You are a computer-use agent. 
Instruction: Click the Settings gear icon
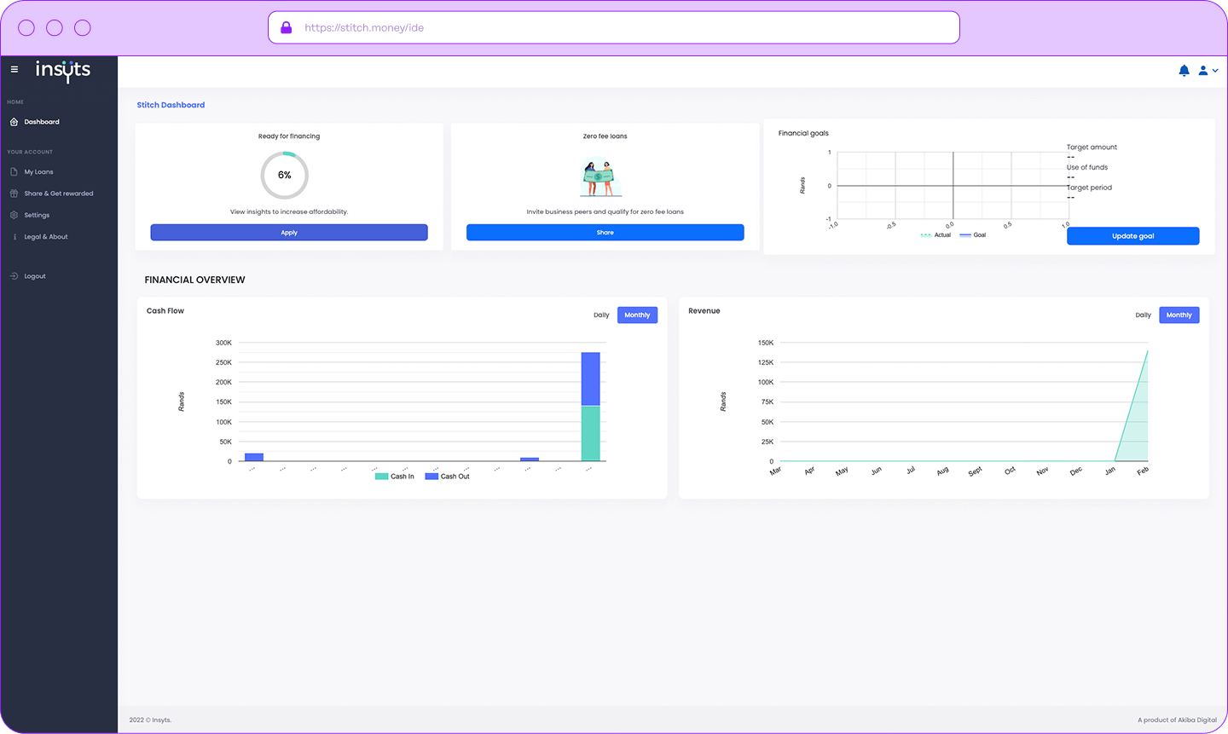coord(14,216)
